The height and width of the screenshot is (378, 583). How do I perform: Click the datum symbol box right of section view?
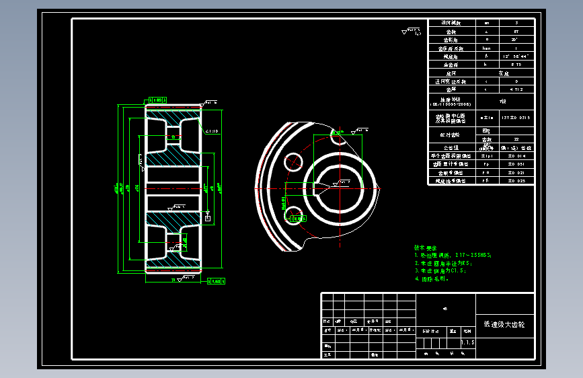pyautogui.click(x=208, y=219)
